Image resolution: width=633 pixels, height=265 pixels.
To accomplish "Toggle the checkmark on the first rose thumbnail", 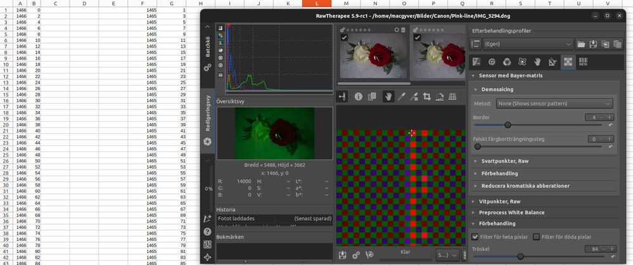I will [344, 39].
